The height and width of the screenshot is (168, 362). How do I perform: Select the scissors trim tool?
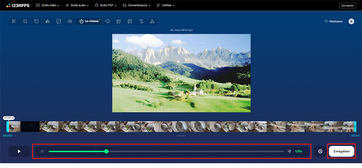(14, 21)
